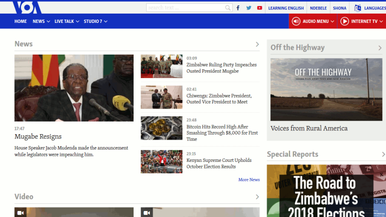Click the Special Reports section arrow
This screenshot has width=386, height=217.
[x=383, y=154]
